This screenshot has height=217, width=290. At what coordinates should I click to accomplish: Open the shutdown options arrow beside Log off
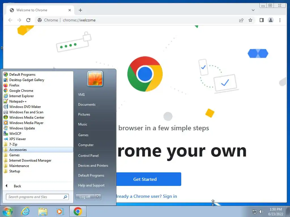[98, 197]
